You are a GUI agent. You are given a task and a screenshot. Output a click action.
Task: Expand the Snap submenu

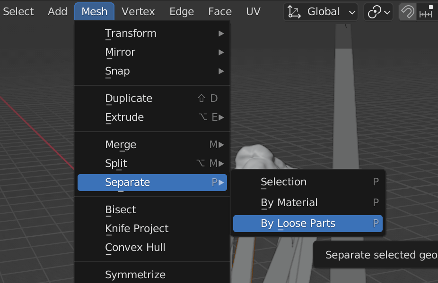(152, 71)
